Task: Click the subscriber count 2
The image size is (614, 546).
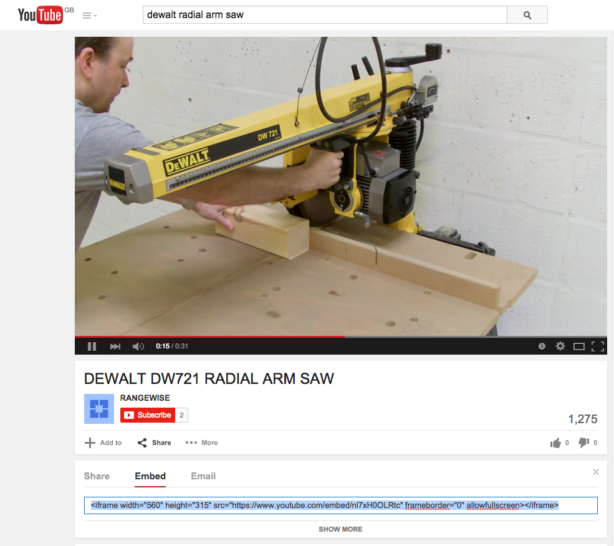Action: point(181,415)
